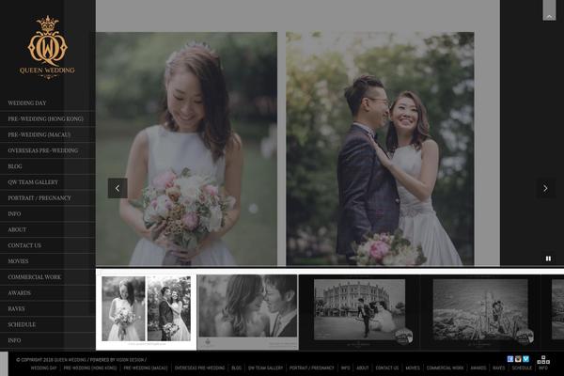
Task: Click footer INFO link next to ABOUT
Action: pyautogui.click(x=345, y=368)
